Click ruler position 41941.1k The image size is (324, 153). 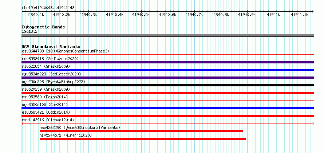[x=300, y=15]
